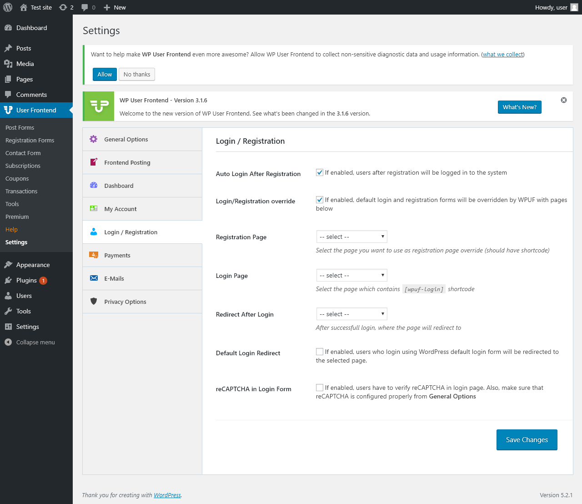Screen dimensions: 582x504
Task: Switch to General Options tab
Action: (x=142, y=139)
